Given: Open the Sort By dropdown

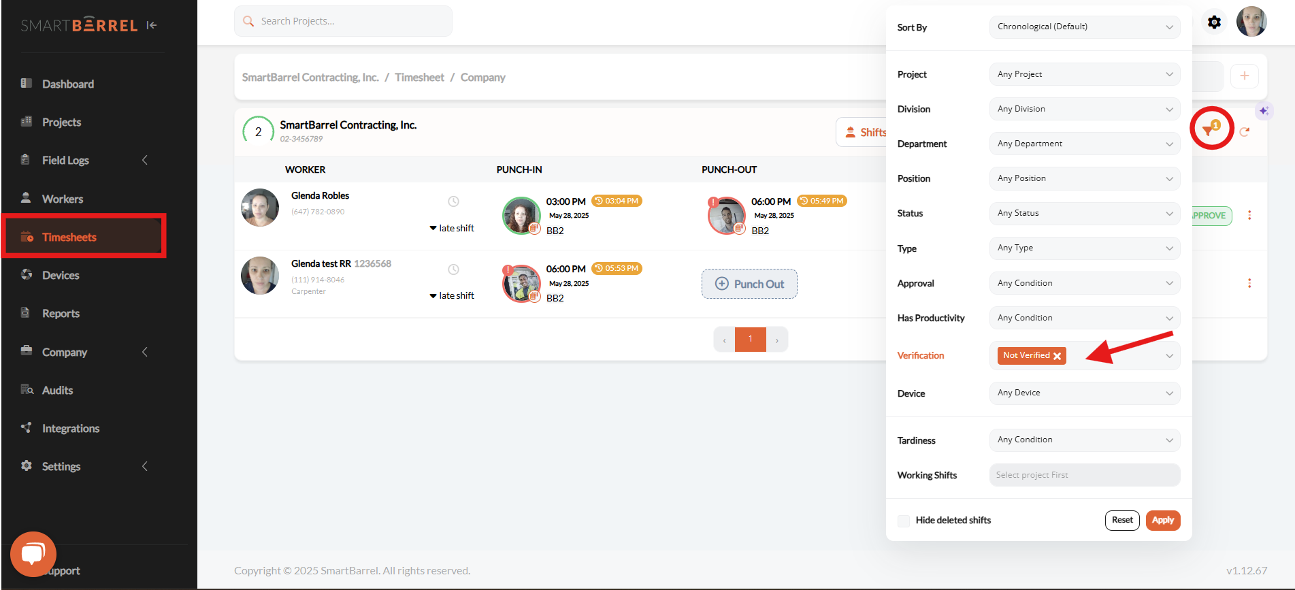Looking at the screenshot, I should click(1085, 27).
